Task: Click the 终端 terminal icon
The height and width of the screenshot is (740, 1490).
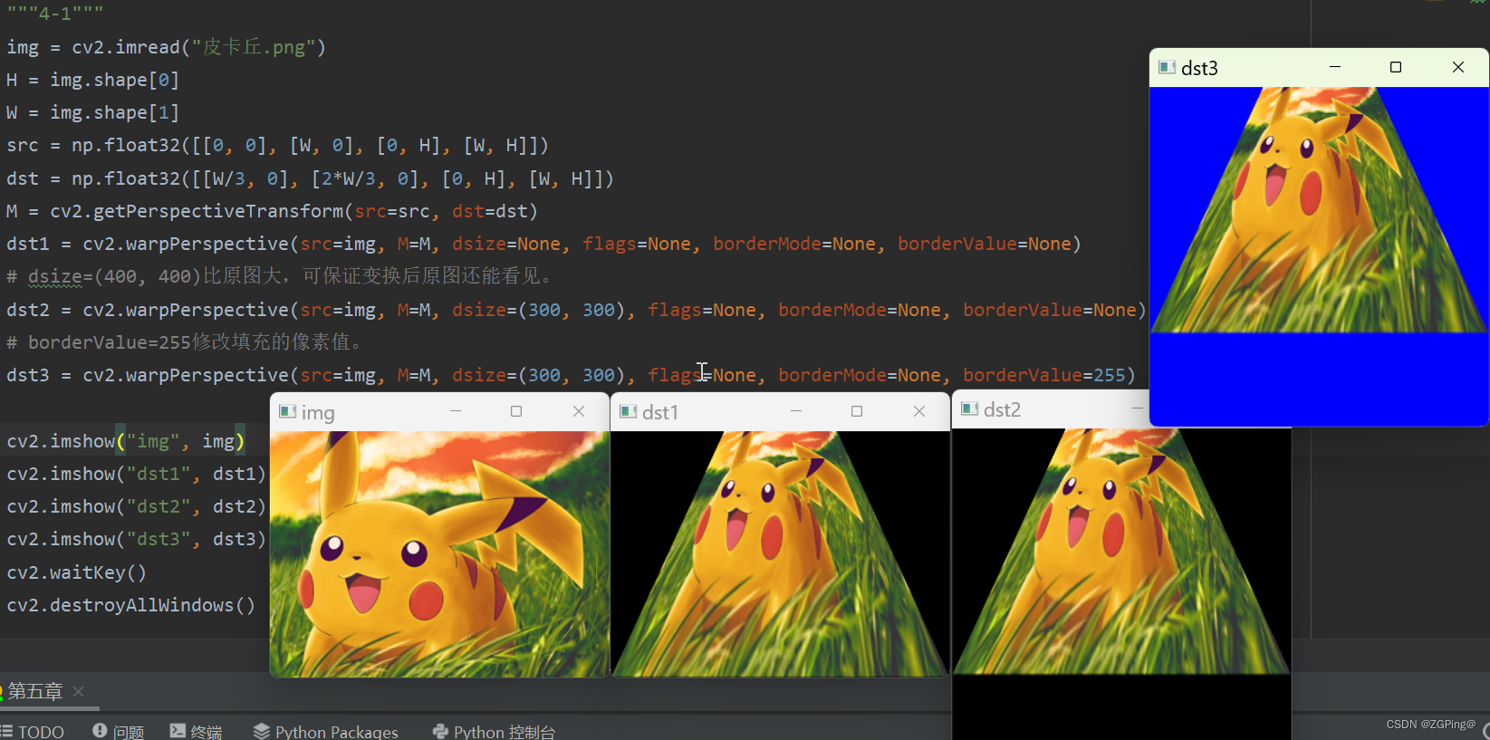Action: [178, 730]
